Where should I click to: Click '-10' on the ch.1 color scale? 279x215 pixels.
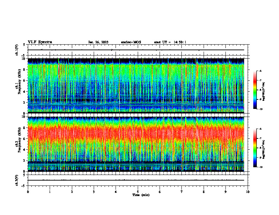[x=260, y=109]
